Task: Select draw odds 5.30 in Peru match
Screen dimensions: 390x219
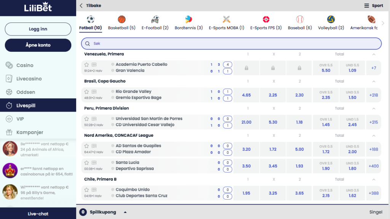Action: [273, 122]
